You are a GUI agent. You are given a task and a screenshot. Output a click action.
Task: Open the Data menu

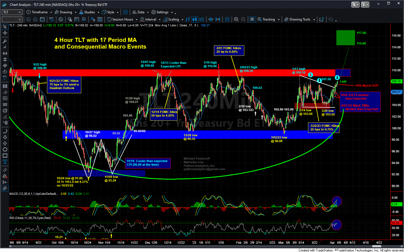click(139, 12)
